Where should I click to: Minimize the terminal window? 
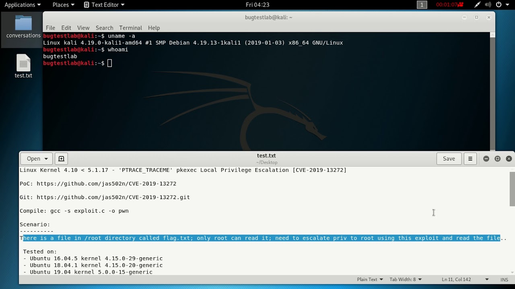464,17
